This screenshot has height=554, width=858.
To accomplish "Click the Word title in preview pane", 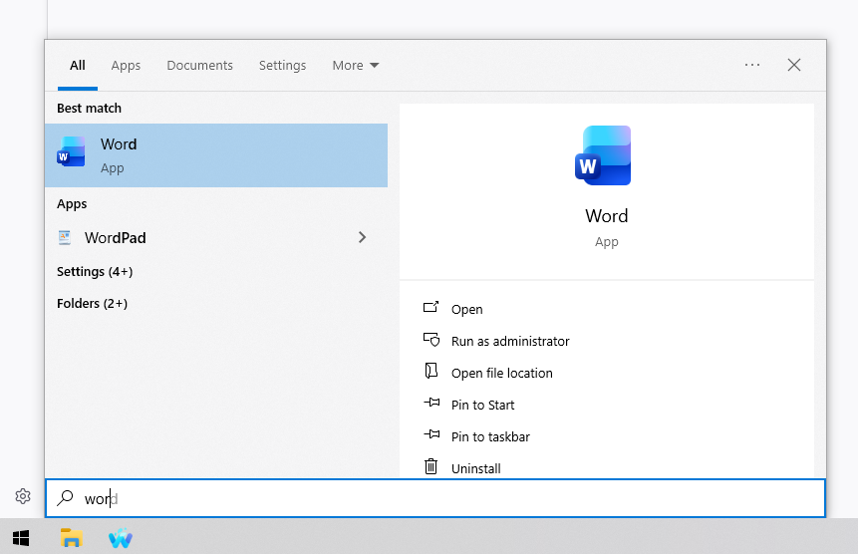I will [x=606, y=215].
